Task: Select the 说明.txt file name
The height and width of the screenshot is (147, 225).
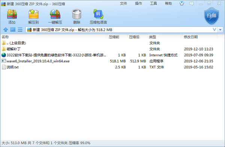Action: coord(13,67)
